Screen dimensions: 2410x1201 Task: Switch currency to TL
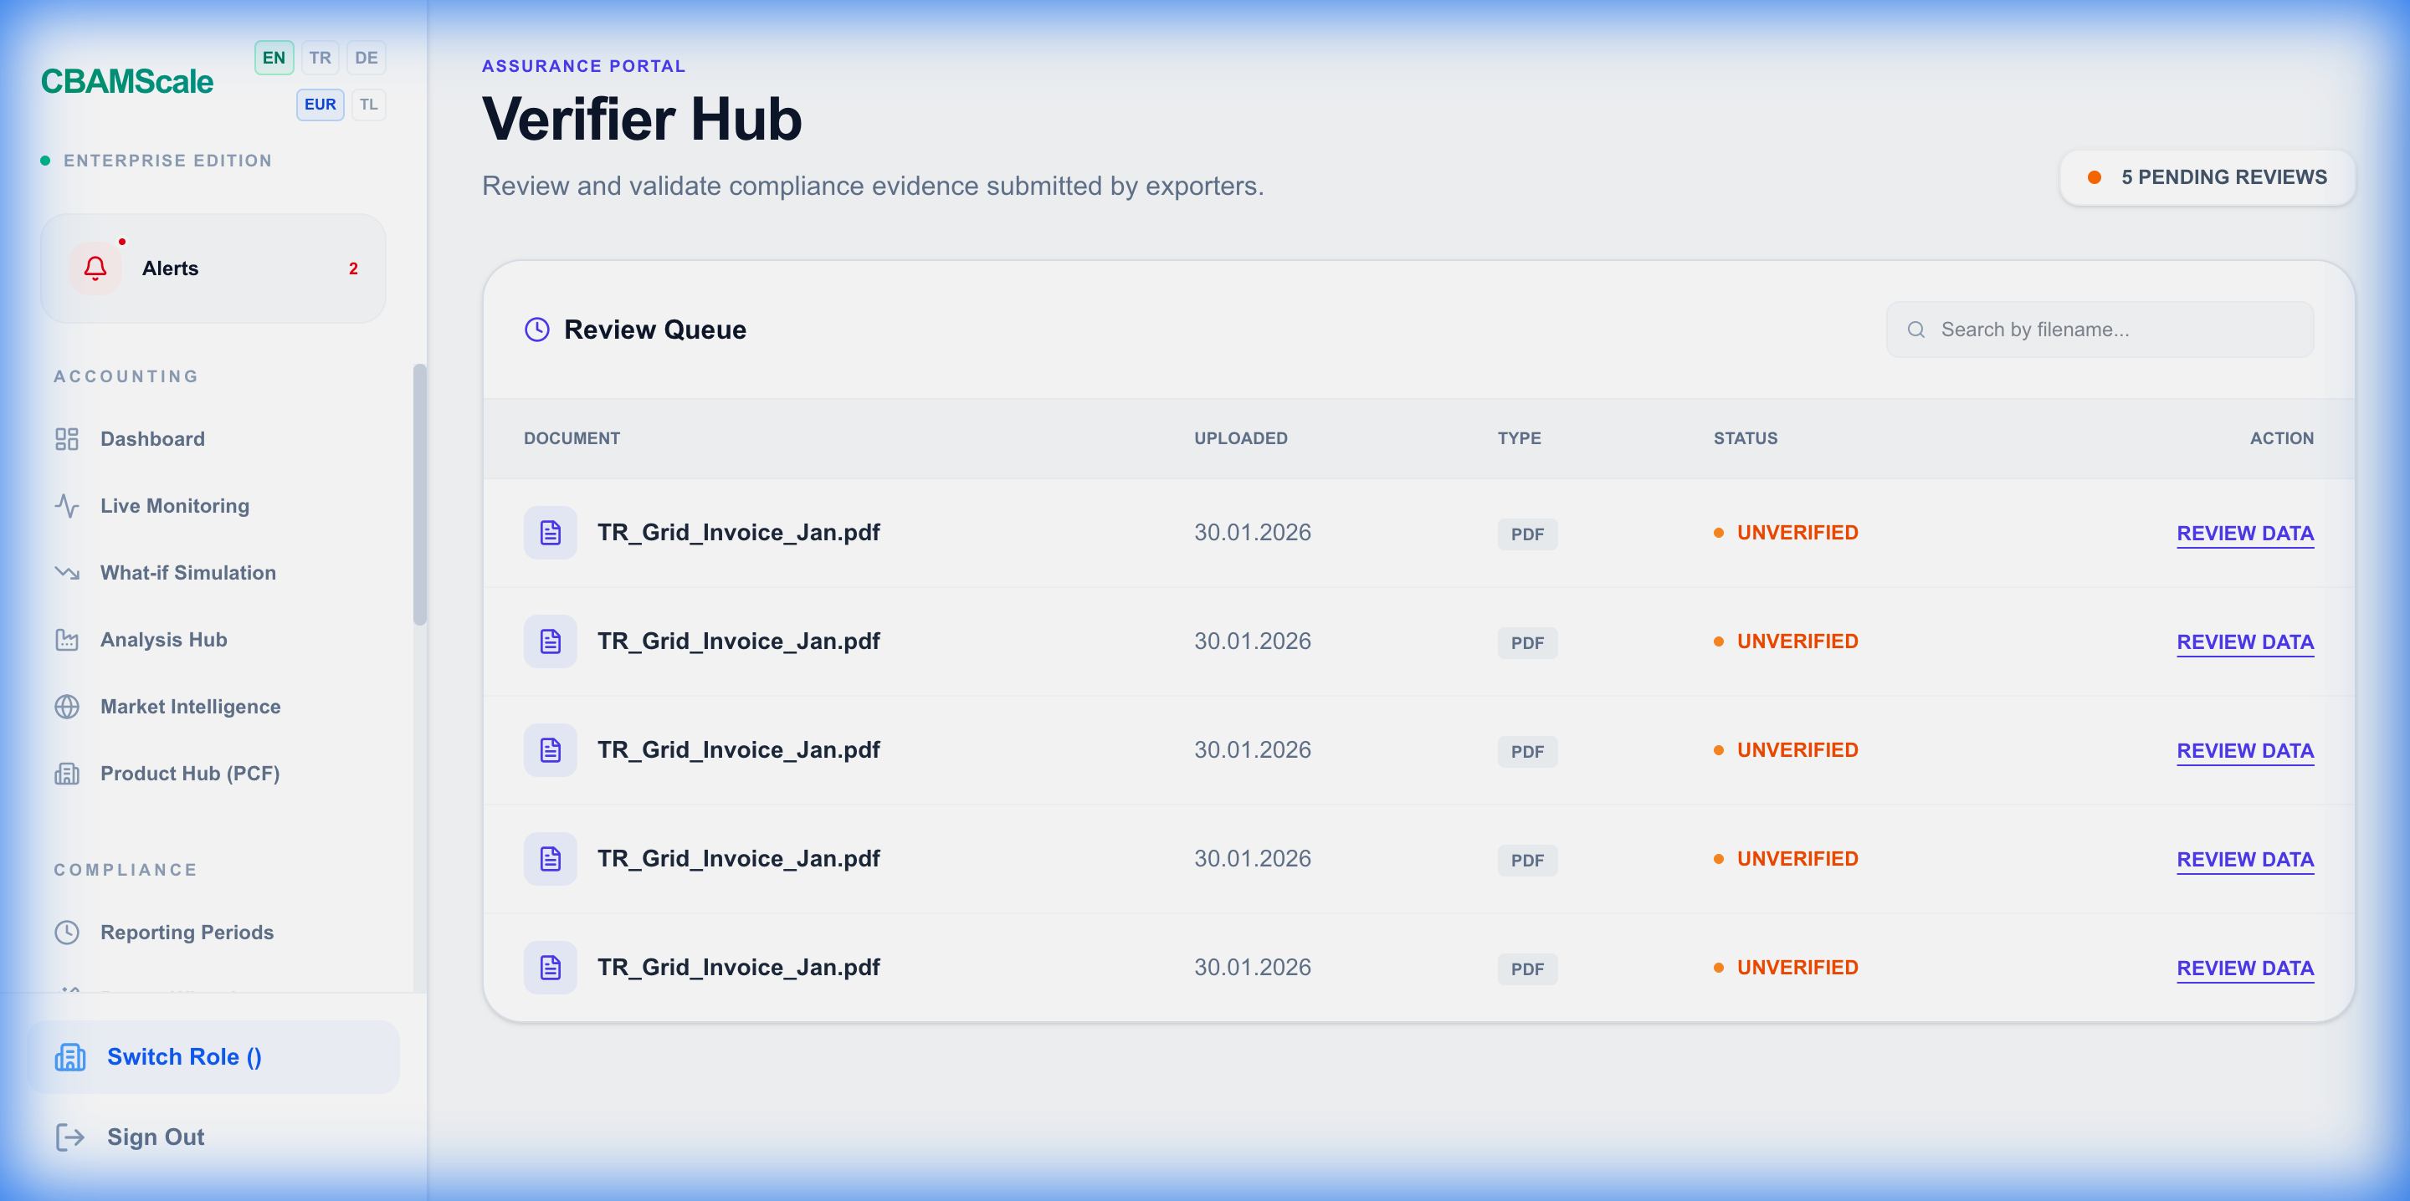coord(367,104)
